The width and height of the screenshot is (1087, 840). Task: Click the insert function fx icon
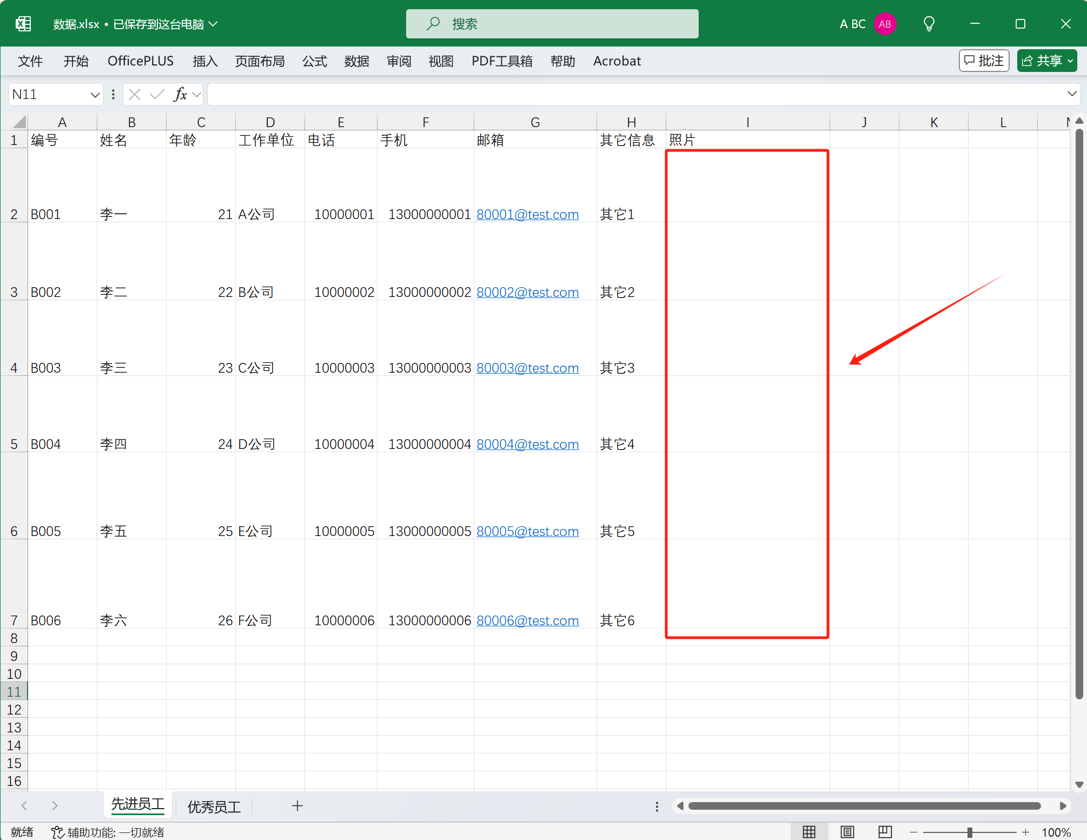(x=180, y=95)
